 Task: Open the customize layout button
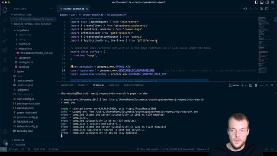(273, 2)
